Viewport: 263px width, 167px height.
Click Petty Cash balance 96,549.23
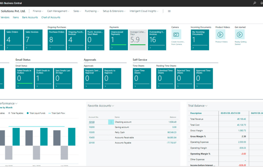[172, 132]
